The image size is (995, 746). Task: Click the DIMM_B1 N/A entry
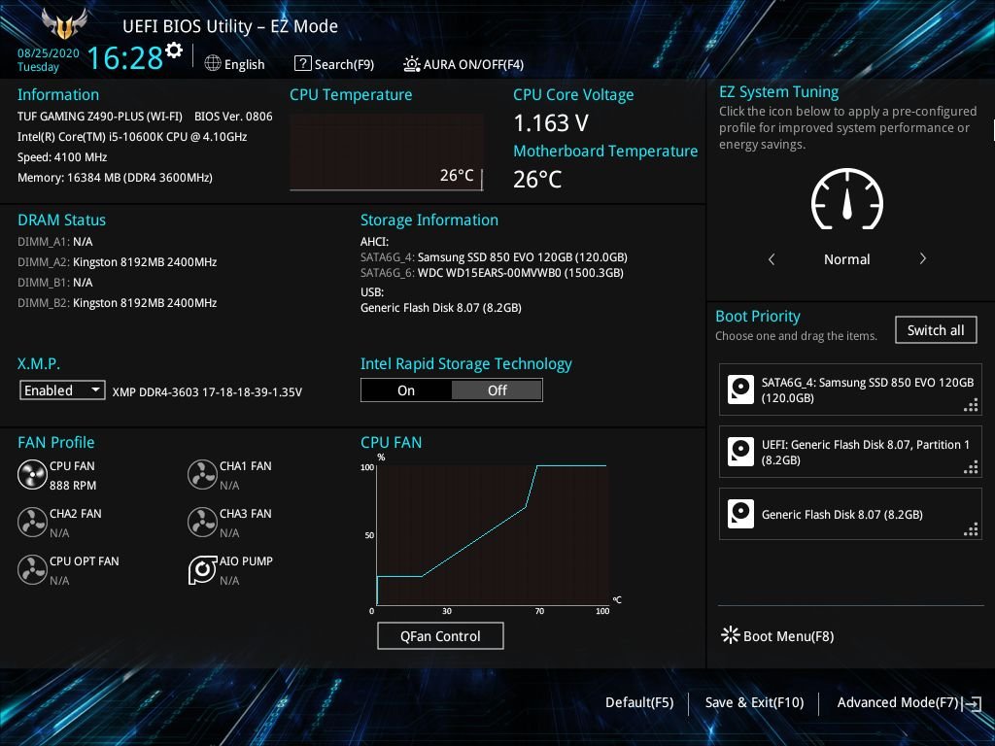click(x=55, y=283)
